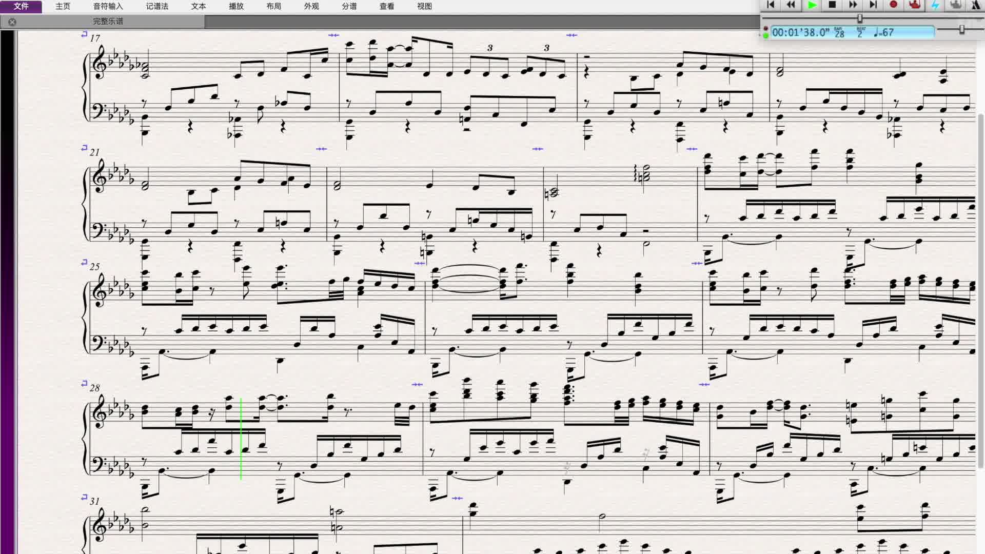
Task: Click the red live playback icon
Action: [x=914, y=5]
